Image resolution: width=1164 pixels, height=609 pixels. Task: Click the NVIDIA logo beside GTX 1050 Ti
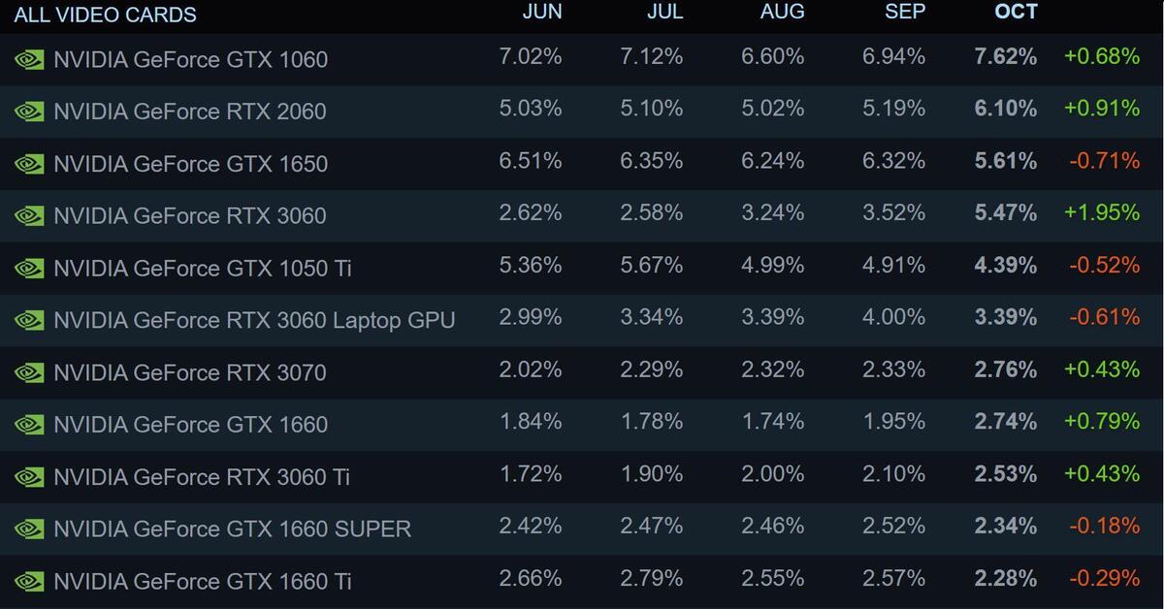point(29,268)
